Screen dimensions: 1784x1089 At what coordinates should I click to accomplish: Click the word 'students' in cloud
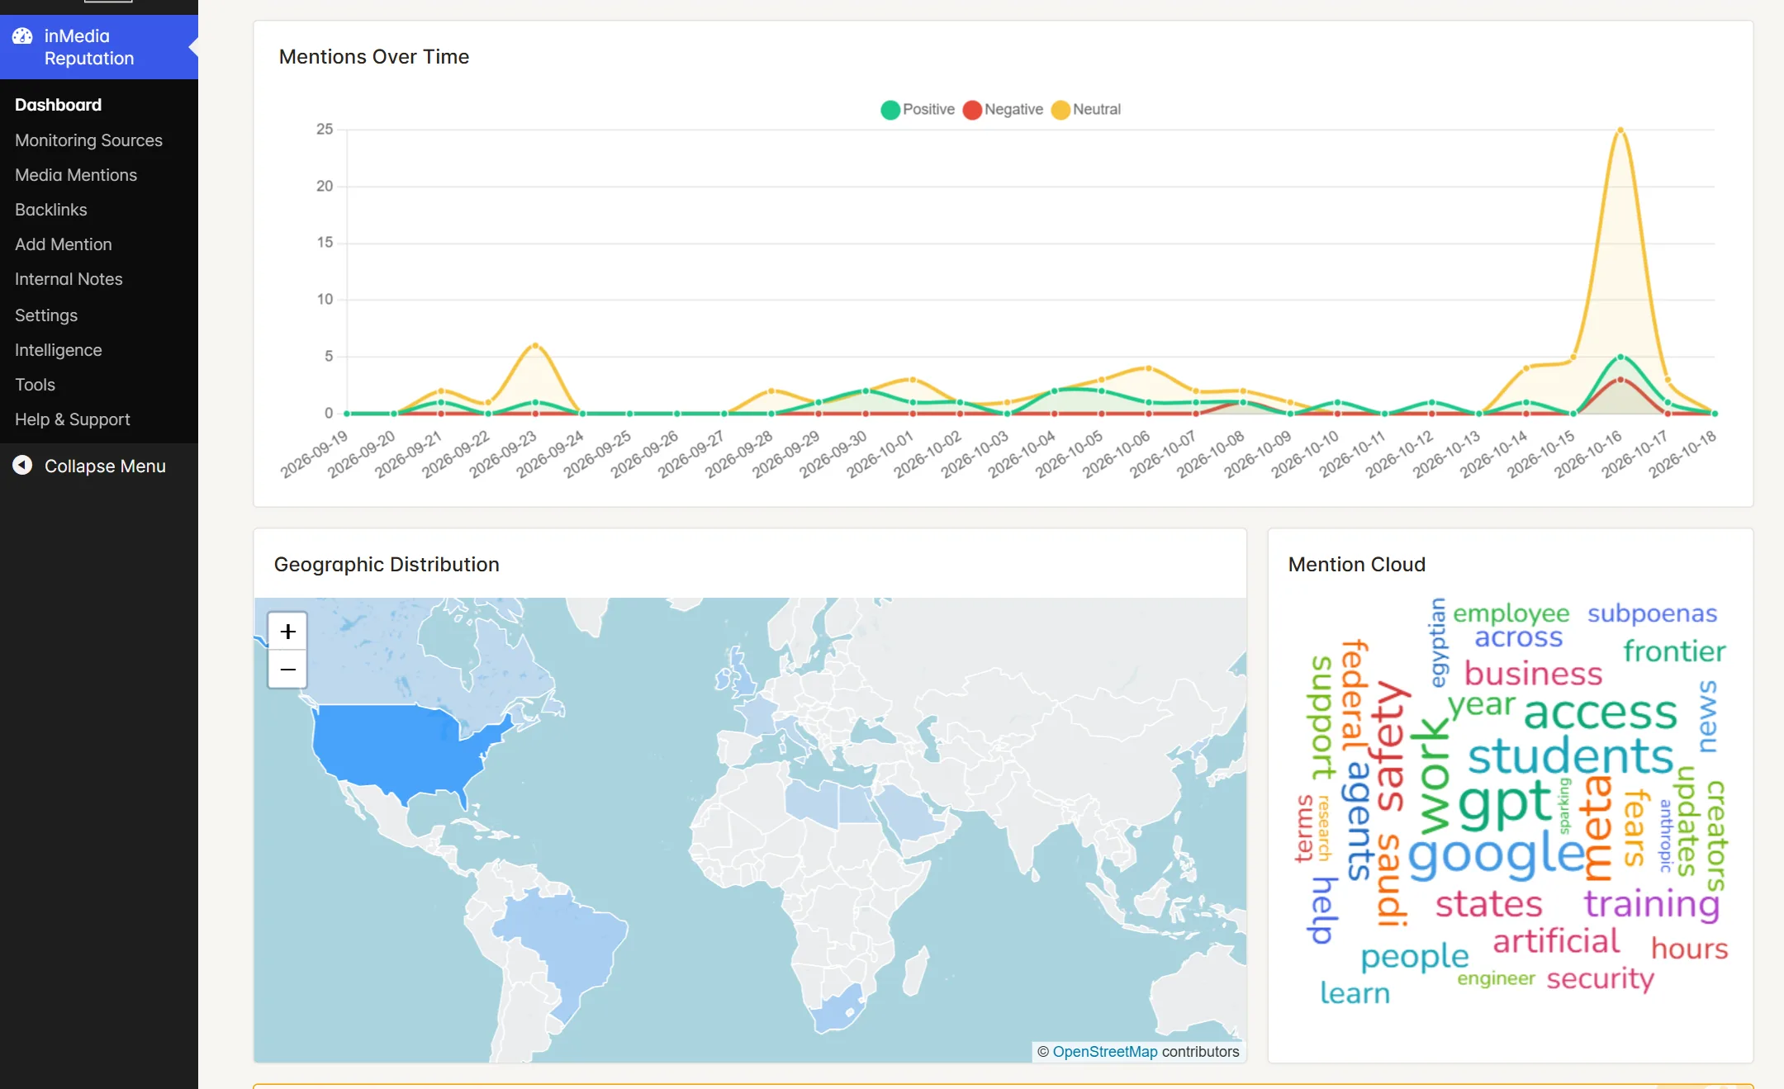(x=1570, y=755)
